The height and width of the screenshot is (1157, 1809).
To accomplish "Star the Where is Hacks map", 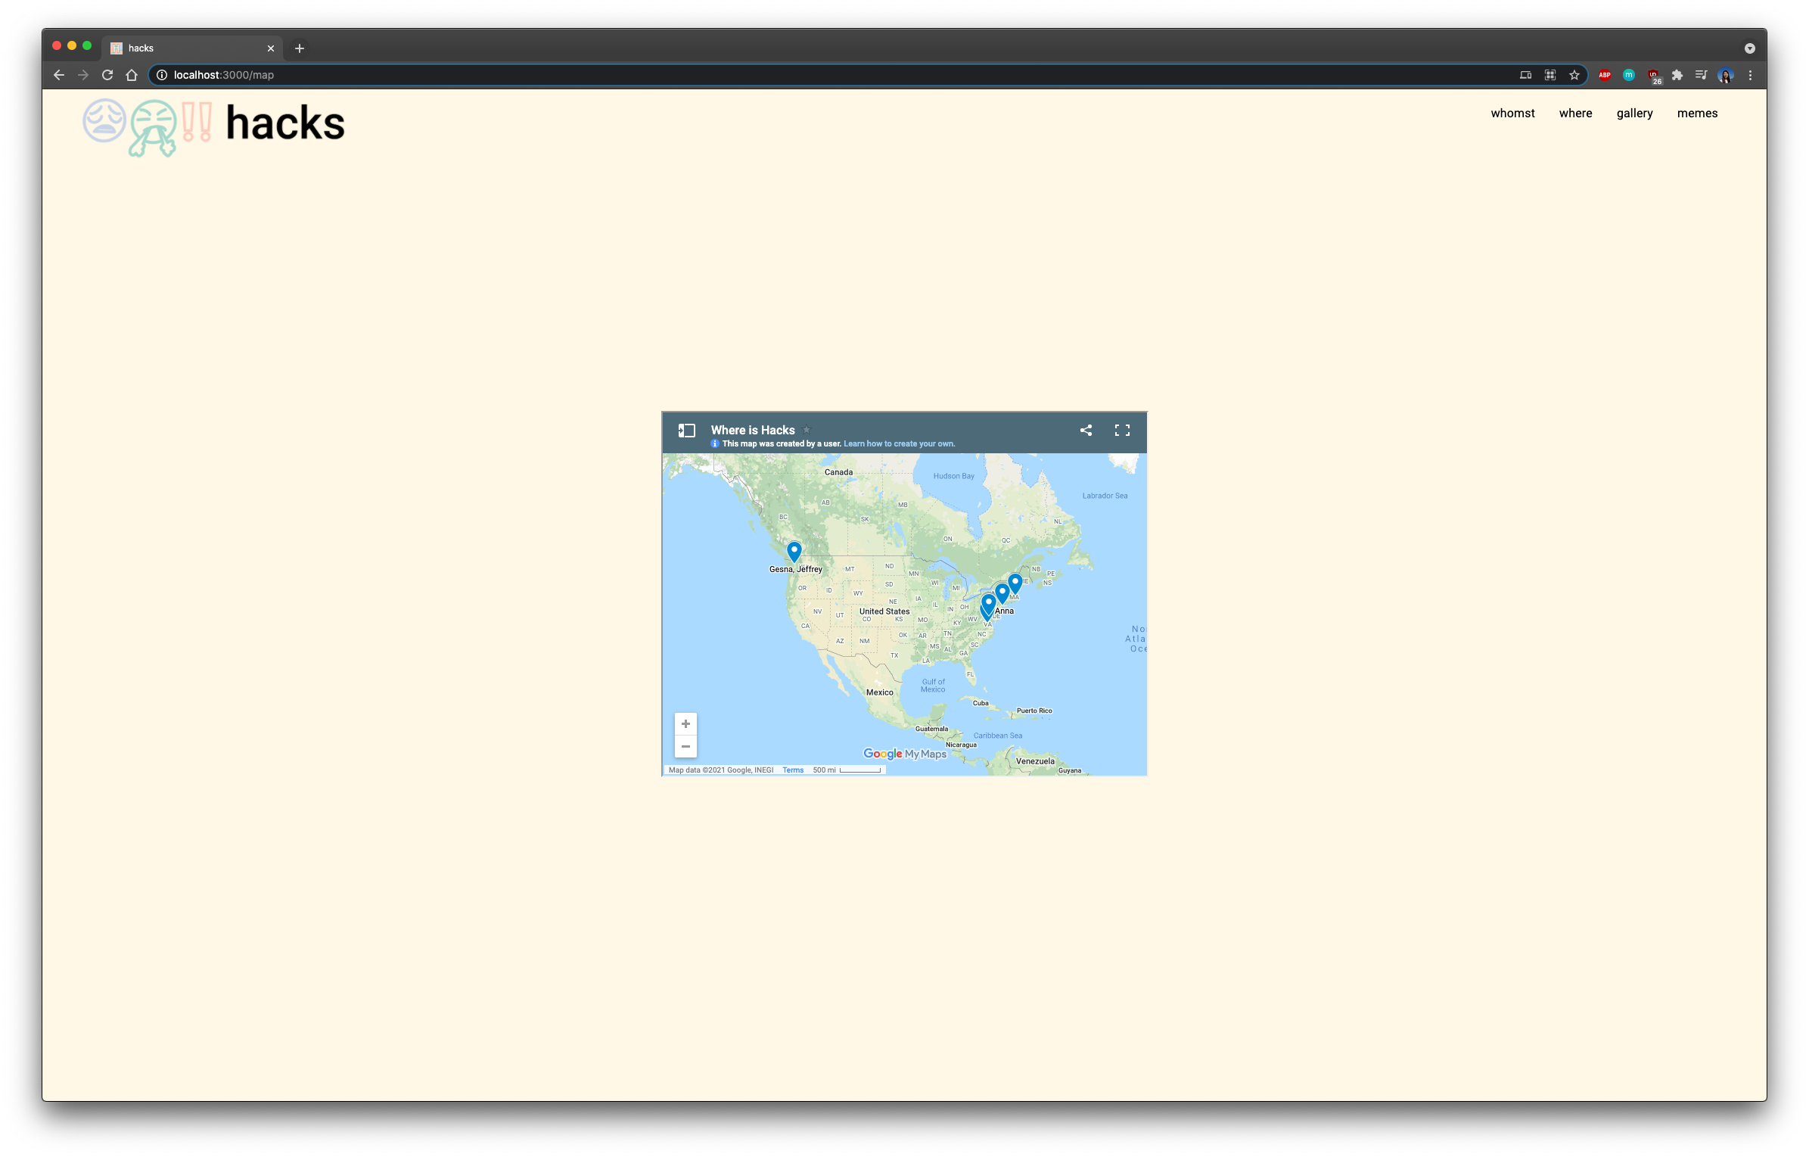I will click(x=807, y=430).
